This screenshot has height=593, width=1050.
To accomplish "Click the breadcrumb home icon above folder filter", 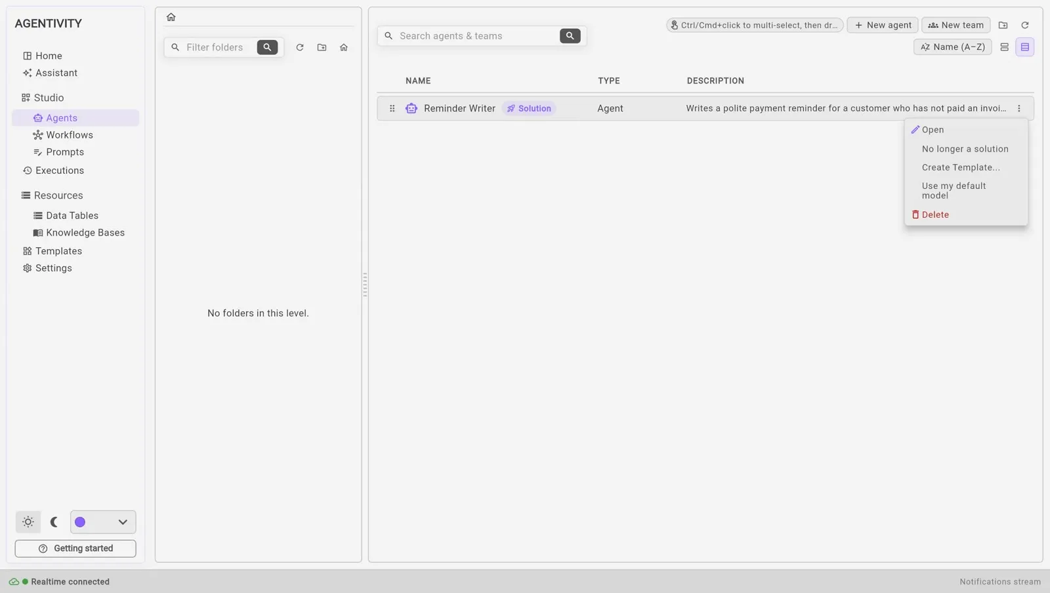I will [x=171, y=17].
